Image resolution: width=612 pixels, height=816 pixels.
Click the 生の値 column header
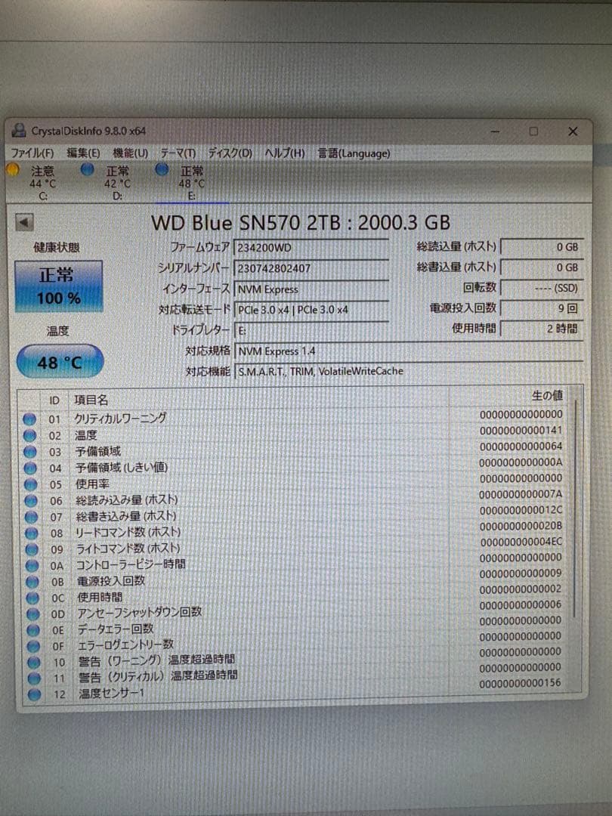pyautogui.click(x=546, y=396)
